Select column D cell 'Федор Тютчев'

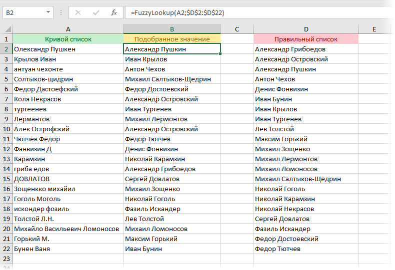coord(306,249)
